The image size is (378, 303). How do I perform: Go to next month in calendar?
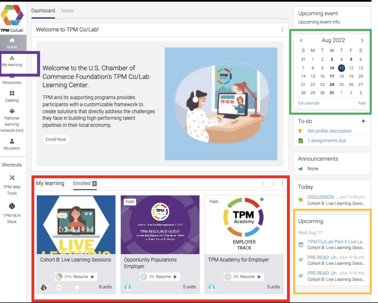pos(362,40)
